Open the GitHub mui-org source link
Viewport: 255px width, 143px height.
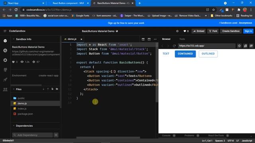tap(36, 53)
